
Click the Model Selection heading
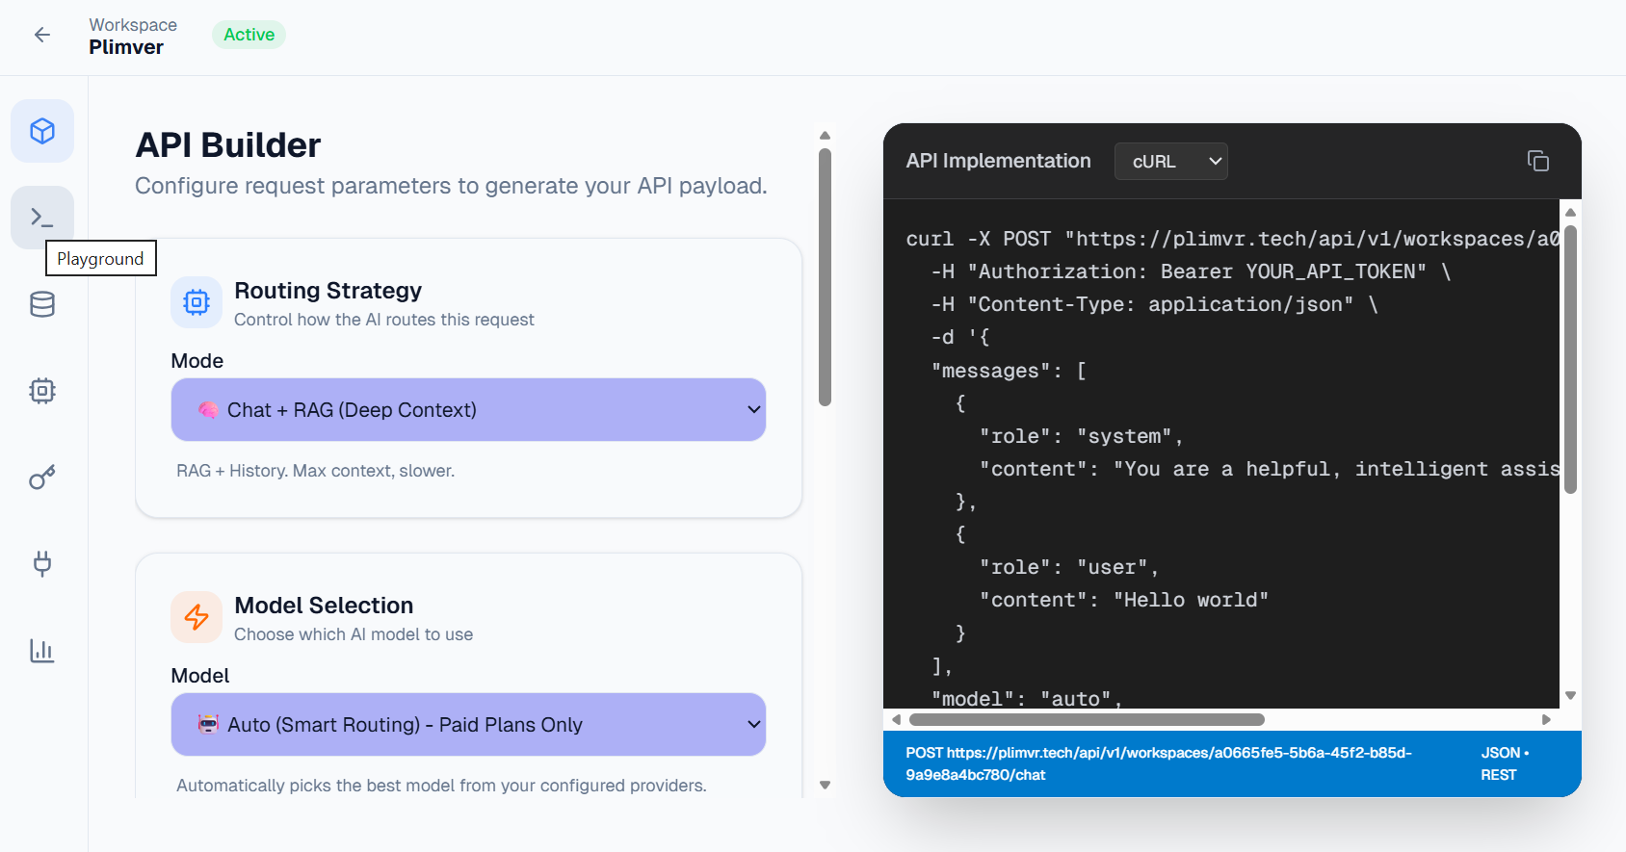point(324,606)
